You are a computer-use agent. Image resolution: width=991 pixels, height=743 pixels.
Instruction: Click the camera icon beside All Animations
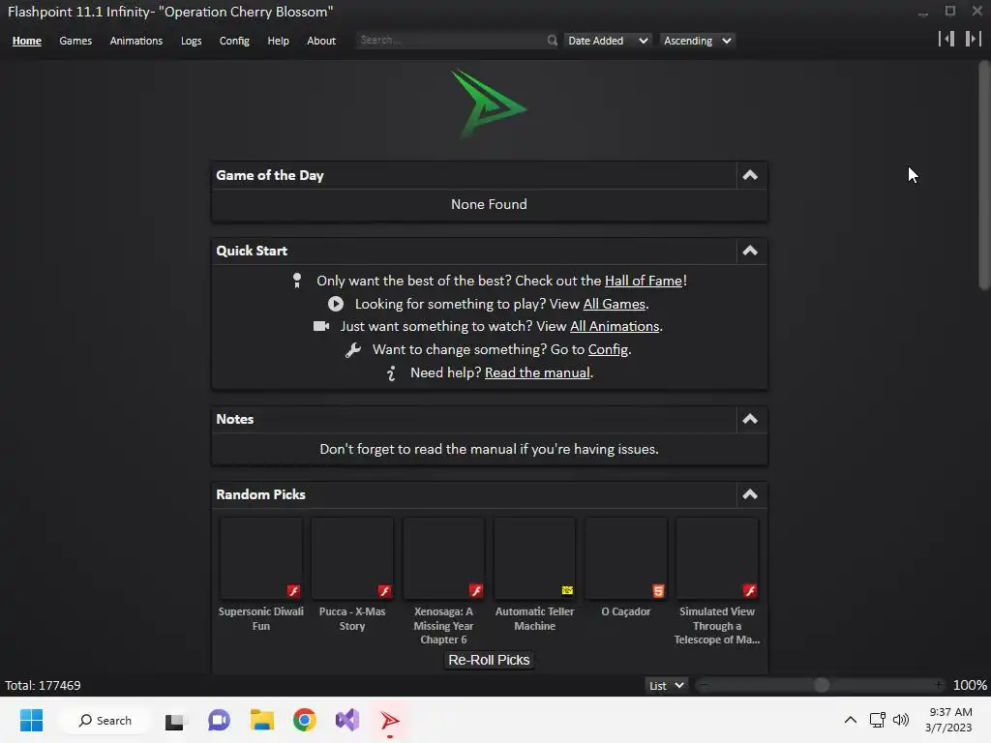(x=321, y=326)
